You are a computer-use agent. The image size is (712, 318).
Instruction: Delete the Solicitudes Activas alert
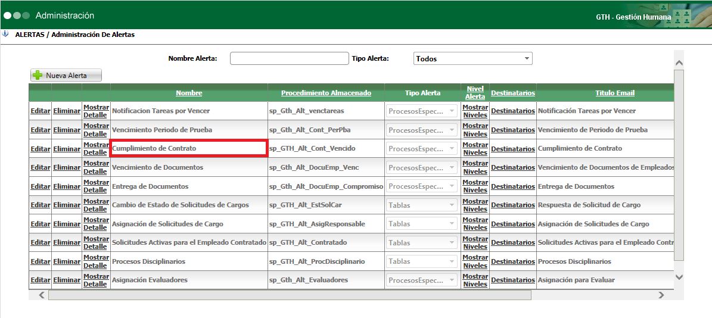point(67,243)
